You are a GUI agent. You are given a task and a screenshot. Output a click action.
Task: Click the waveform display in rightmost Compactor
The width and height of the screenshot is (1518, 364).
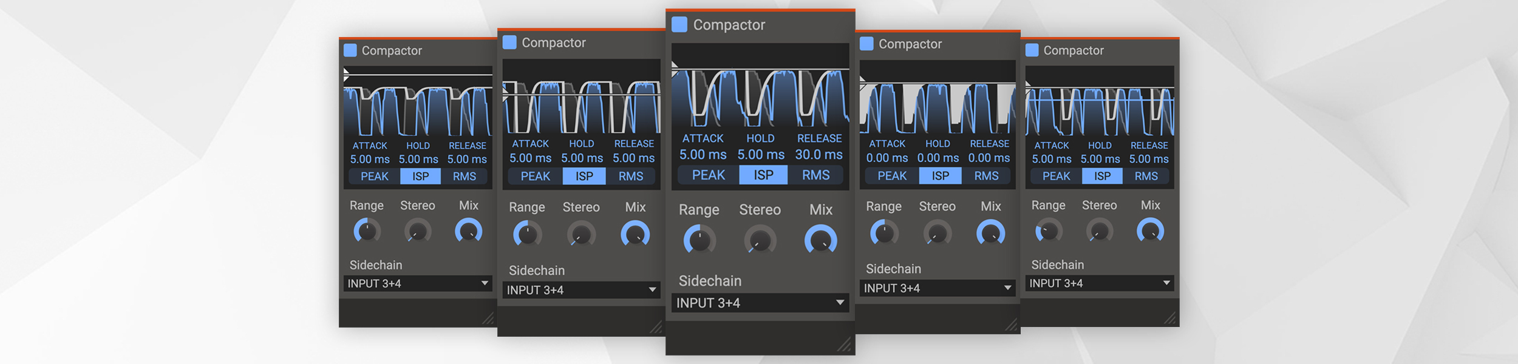pyautogui.click(x=1100, y=101)
